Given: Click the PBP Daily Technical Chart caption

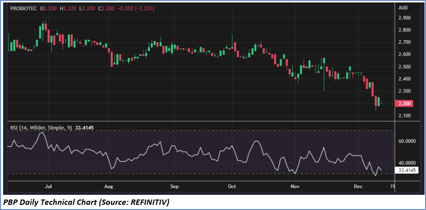Looking at the screenshot, I should [x=87, y=202].
